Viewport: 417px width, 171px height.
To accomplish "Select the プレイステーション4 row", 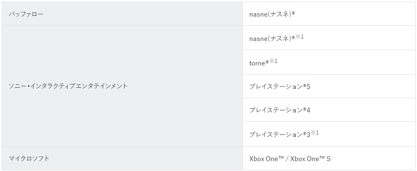I will (x=329, y=110).
